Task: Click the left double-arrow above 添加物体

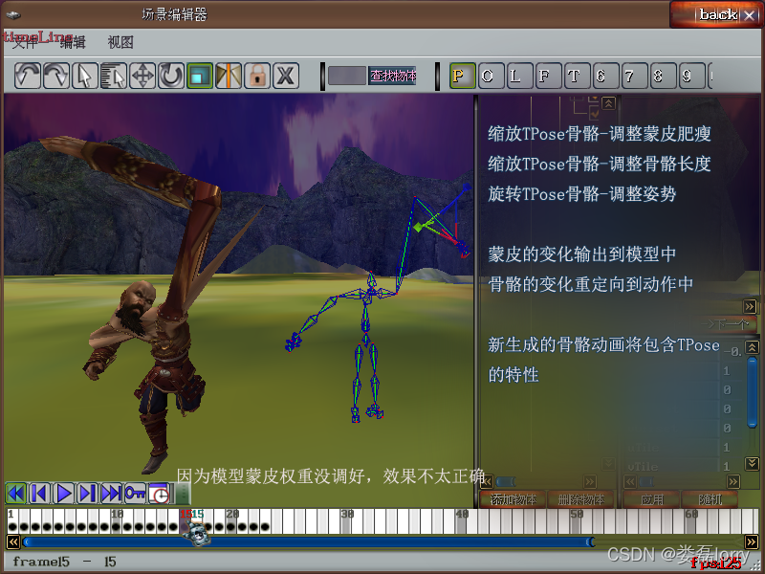Action: pyautogui.click(x=487, y=482)
